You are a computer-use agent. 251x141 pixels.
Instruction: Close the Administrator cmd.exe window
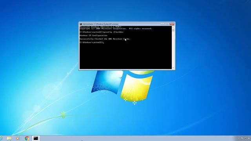click(172, 24)
